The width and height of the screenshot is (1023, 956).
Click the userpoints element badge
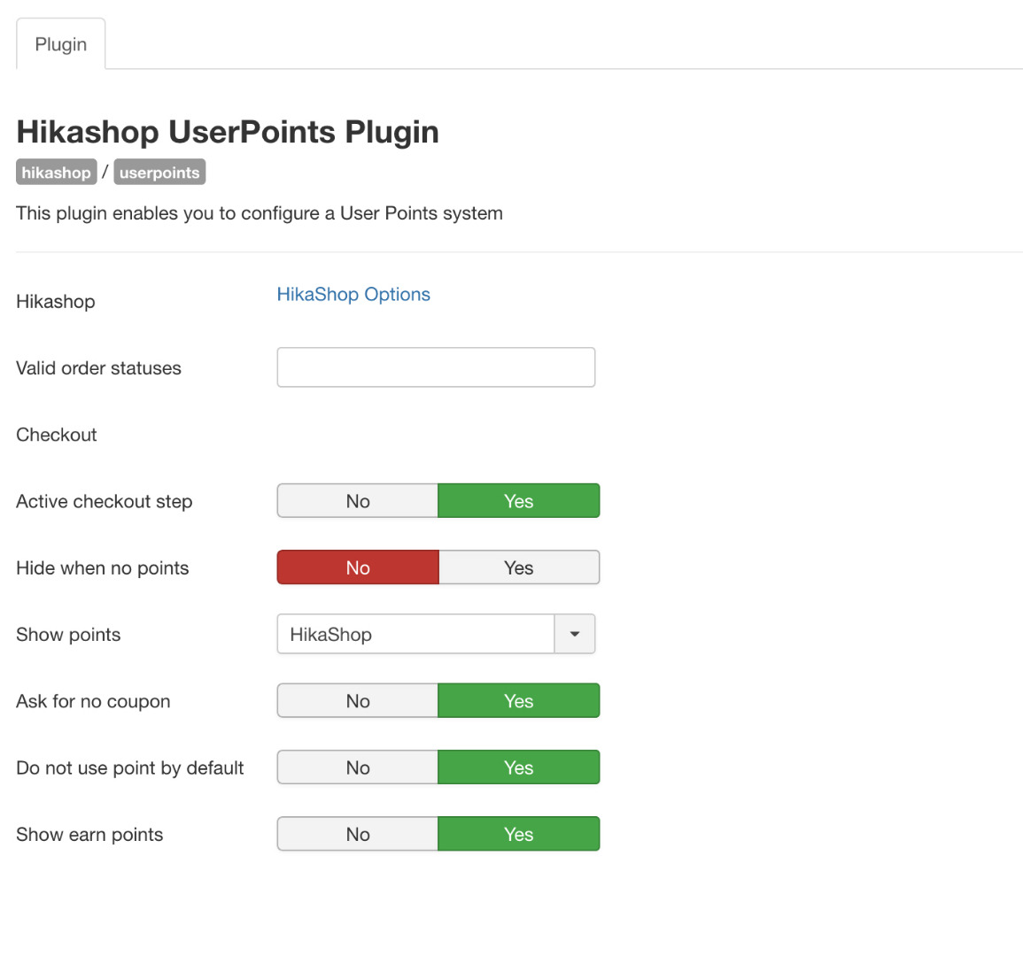tap(159, 173)
